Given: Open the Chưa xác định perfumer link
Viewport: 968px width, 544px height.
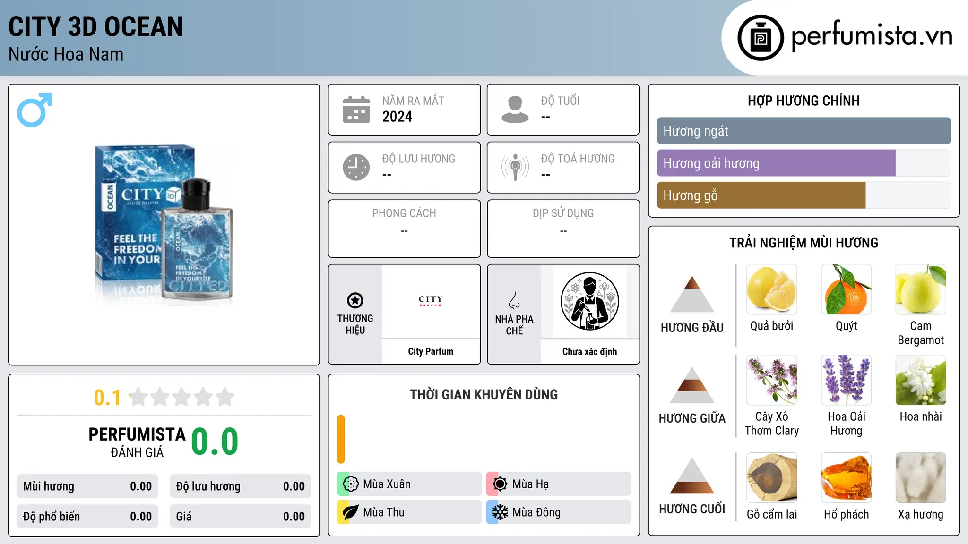Looking at the screenshot, I should click(589, 351).
